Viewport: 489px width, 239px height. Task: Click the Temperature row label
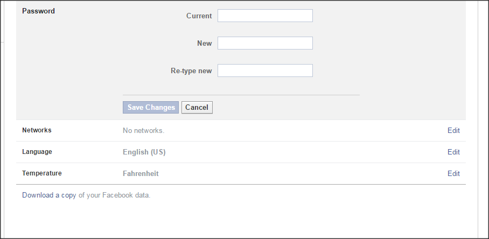[x=42, y=173]
